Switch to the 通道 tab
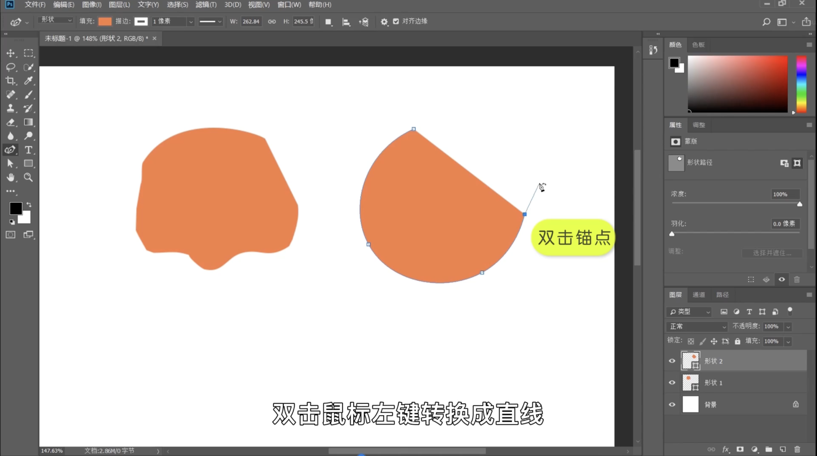817x456 pixels. [x=698, y=295]
